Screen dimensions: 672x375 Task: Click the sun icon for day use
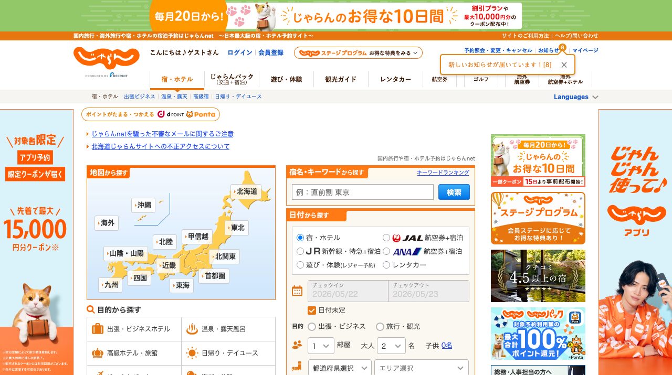coord(192,353)
